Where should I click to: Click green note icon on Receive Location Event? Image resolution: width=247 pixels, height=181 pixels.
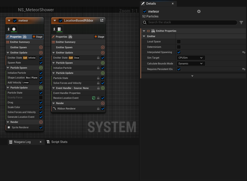click(x=94, y=98)
